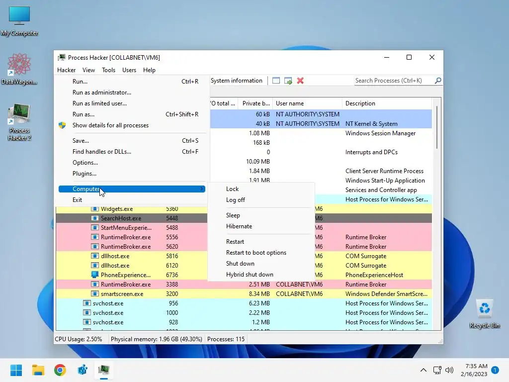Open the Tools menu
Screen dimensions: 509x382
108,70
